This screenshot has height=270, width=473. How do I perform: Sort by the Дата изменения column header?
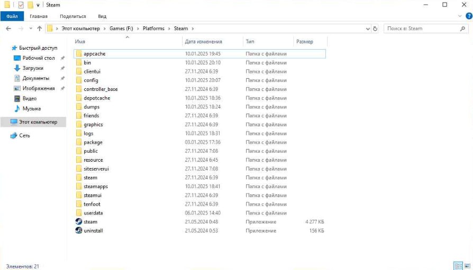[204, 41]
